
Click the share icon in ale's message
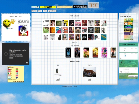click(x=125, y=56)
